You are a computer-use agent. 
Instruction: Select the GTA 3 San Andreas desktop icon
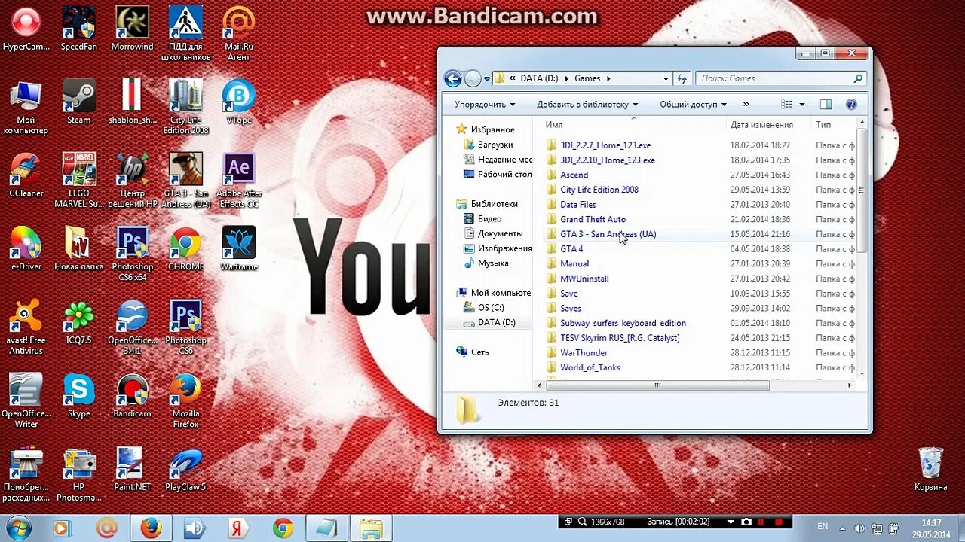(185, 181)
